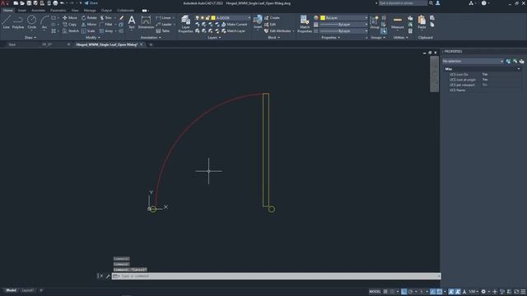Activate the Fillet command

[x=106, y=24]
